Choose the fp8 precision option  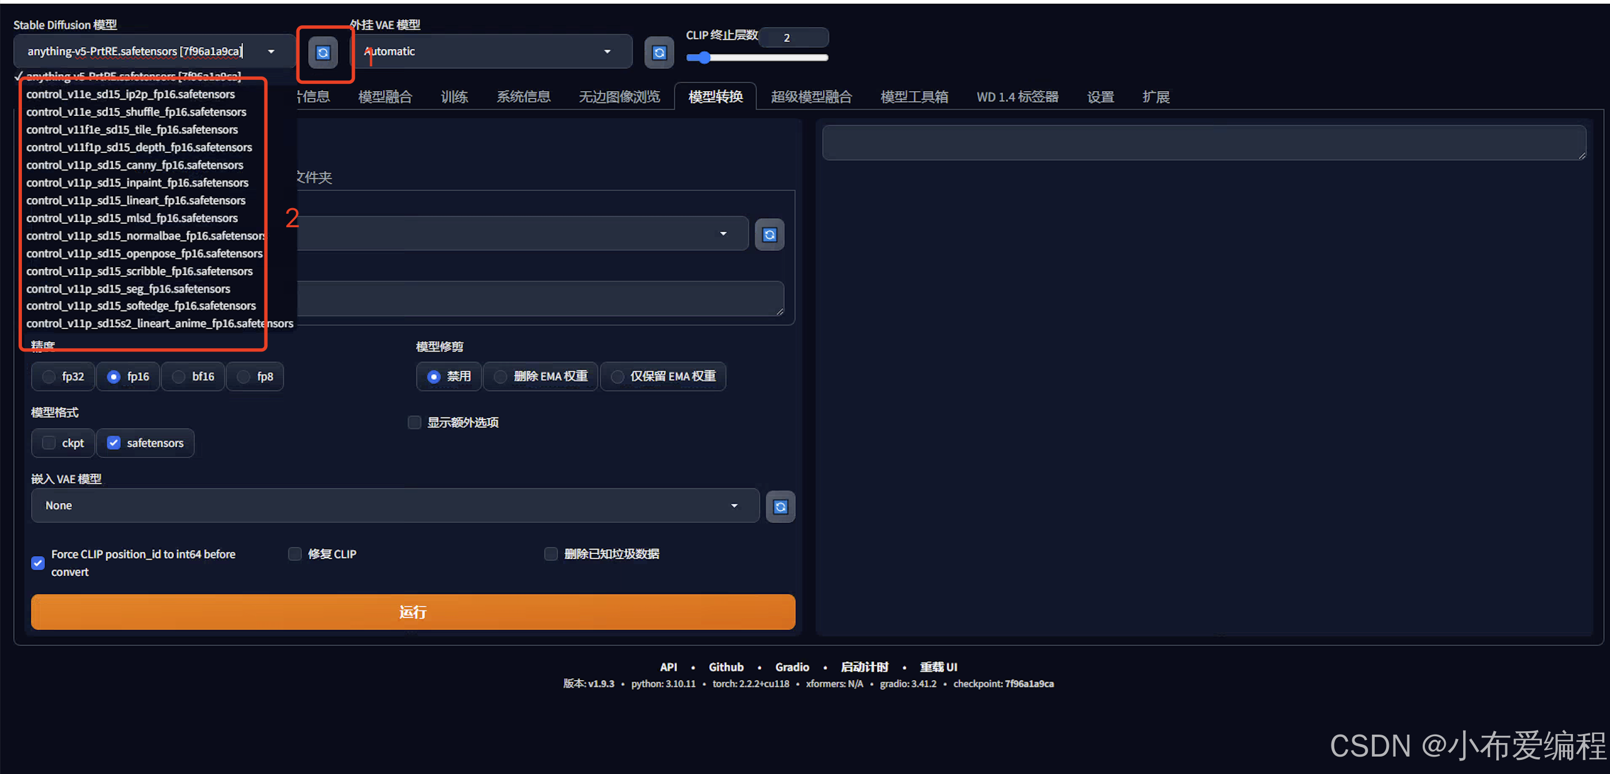[244, 376]
